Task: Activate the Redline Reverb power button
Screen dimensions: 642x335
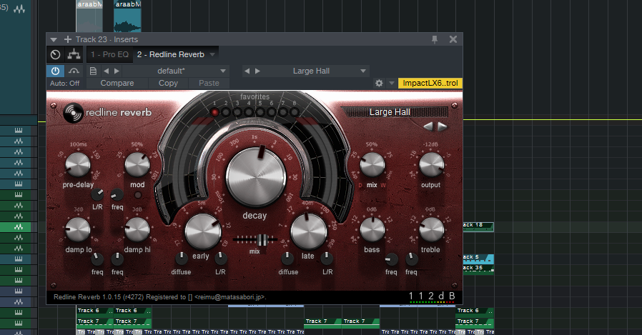Action: pyautogui.click(x=55, y=71)
